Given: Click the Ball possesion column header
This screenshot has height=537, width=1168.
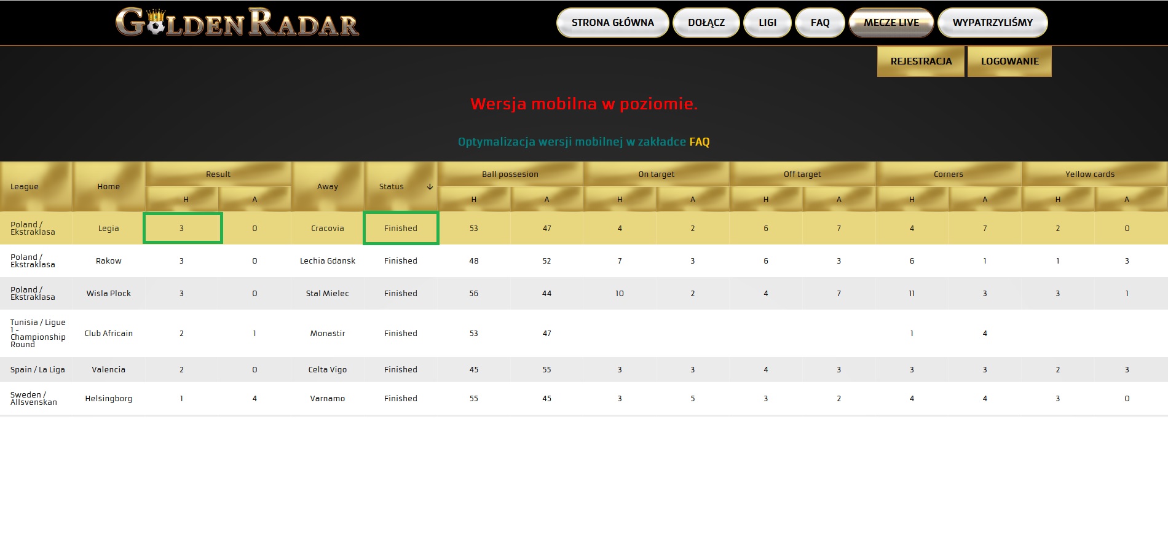Looking at the screenshot, I should coord(510,174).
